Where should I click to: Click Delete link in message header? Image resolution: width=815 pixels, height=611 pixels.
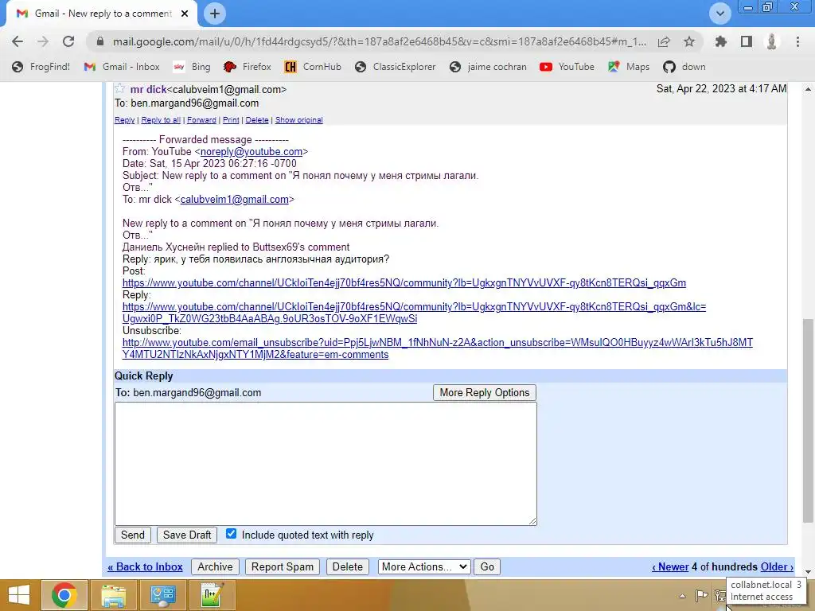(x=257, y=120)
